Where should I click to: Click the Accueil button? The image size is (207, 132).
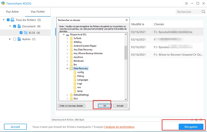(x=15, y=127)
